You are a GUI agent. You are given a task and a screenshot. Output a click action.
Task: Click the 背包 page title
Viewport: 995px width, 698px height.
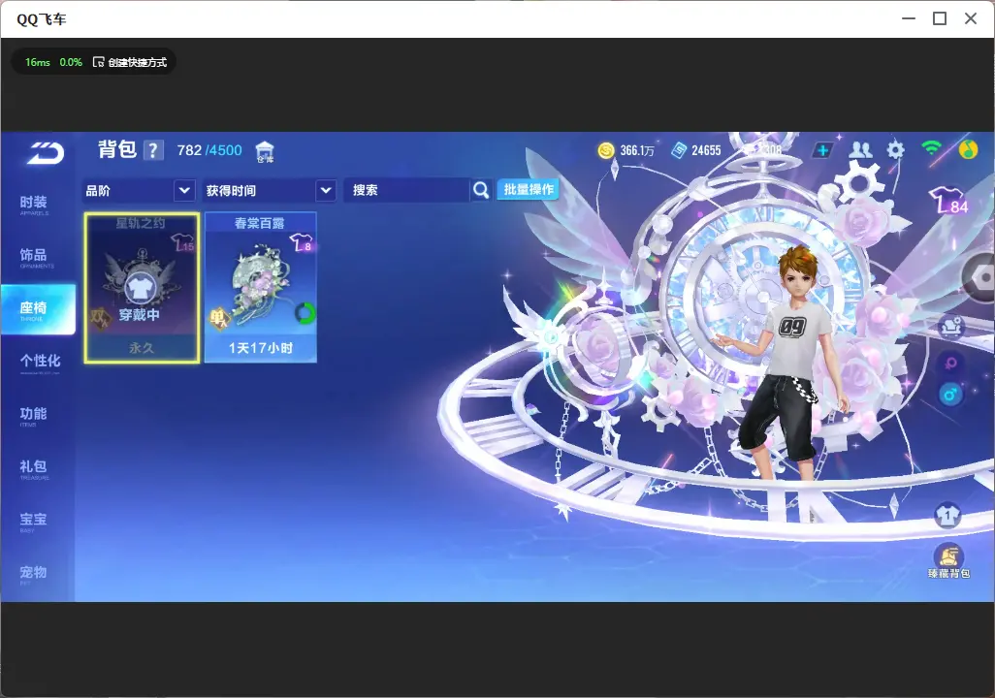click(x=117, y=149)
